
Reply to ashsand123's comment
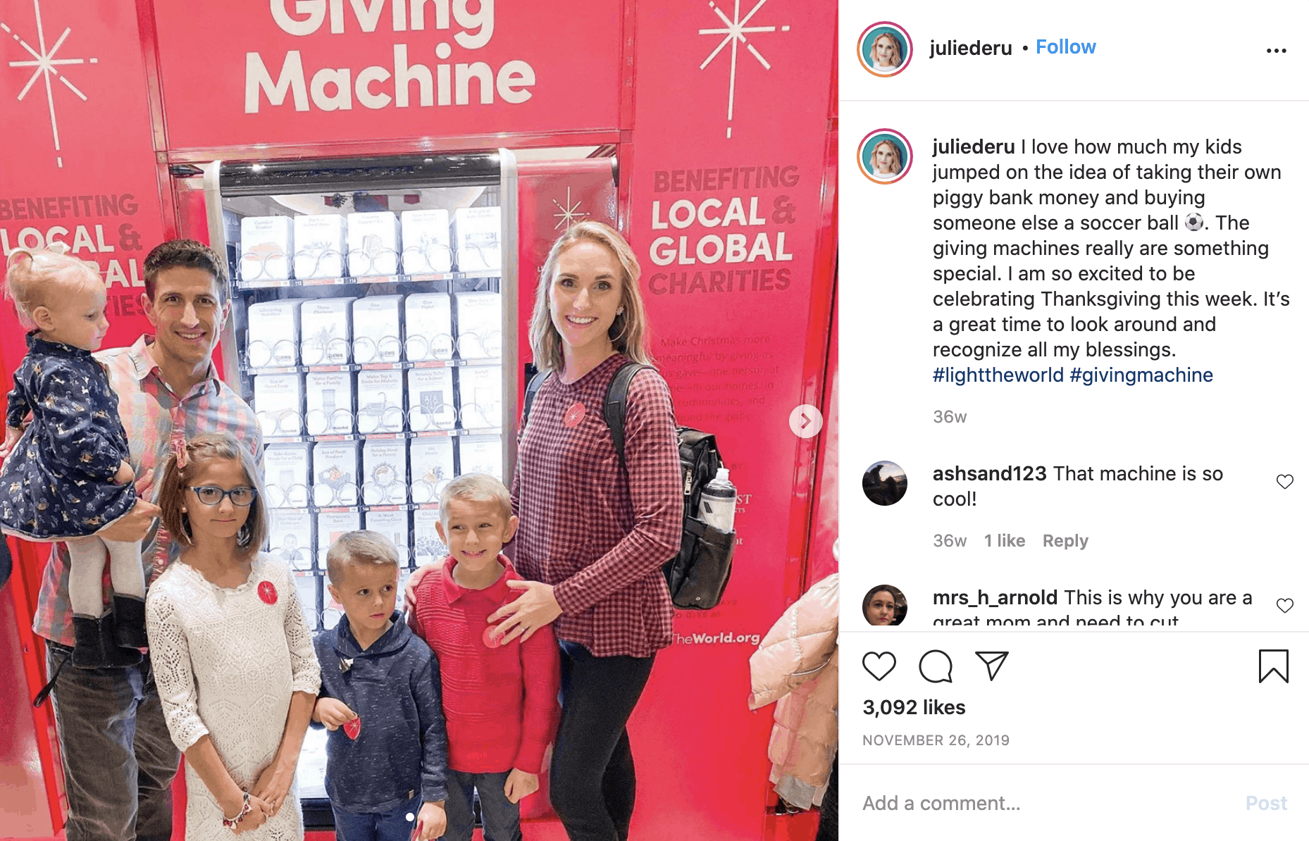pyautogui.click(x=1065, y=541)
